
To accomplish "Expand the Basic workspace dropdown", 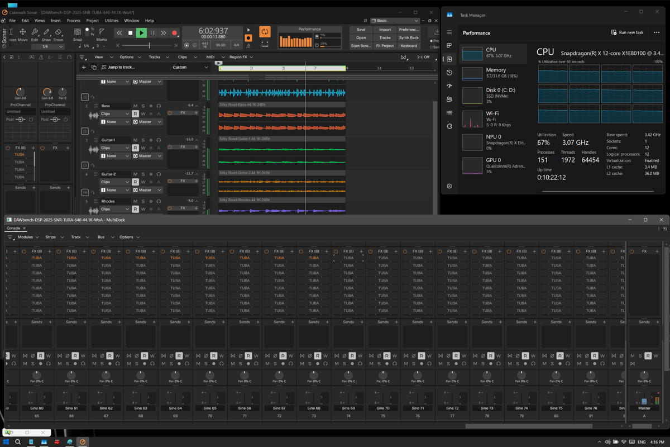I will [398, 21].
